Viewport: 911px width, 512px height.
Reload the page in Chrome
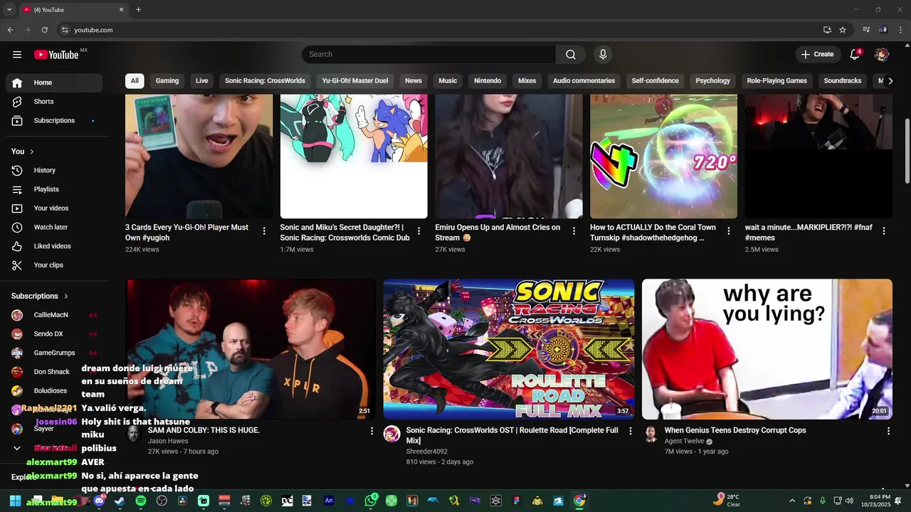[x=44, y=30]
